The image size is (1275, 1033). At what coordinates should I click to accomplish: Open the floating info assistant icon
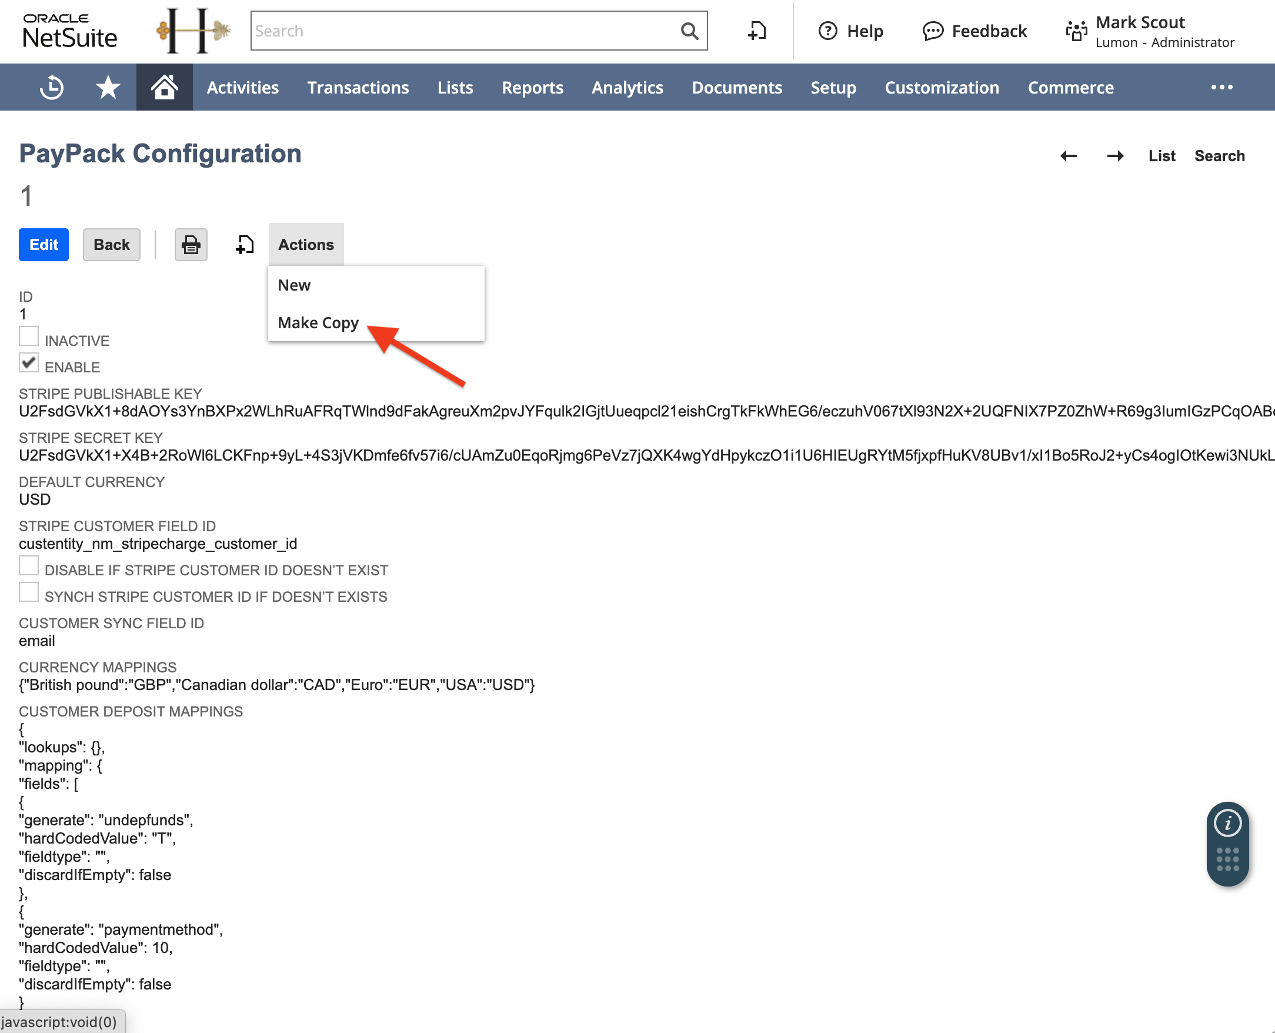(x=1227, y=824)
